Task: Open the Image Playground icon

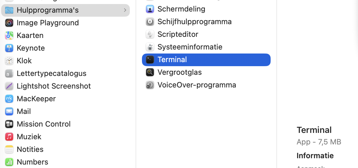Action: (x=9, y=22)
